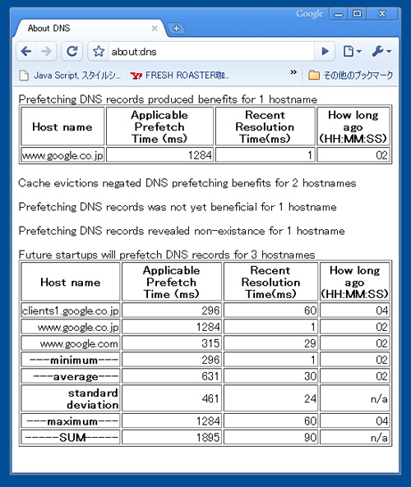Reload the about:dns page

tap(72, 51)
